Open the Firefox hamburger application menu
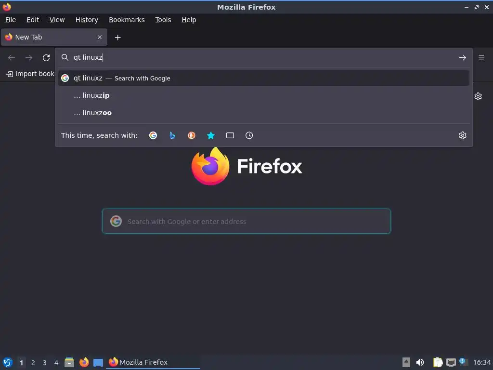Image resolution: width=493 pixels, height=370 pixels. pos(481,57)
